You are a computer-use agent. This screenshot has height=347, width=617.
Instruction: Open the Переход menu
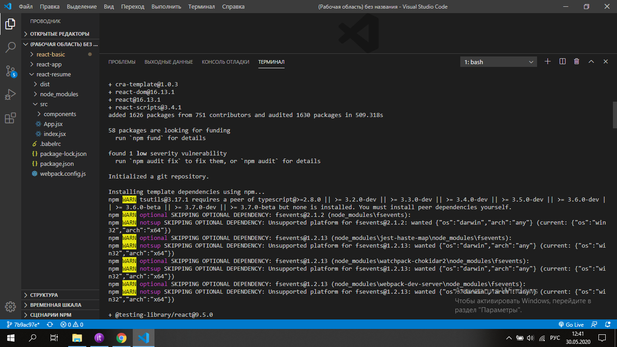click(x=133, y=6)
